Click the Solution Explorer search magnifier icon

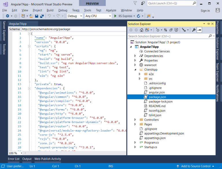coord(210,36)
